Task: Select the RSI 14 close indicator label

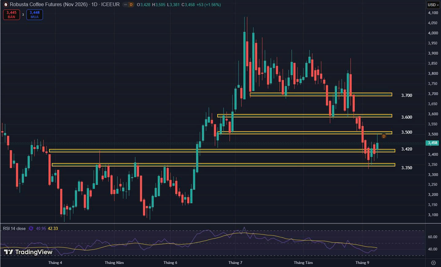Action: click(x=14, y=228)
